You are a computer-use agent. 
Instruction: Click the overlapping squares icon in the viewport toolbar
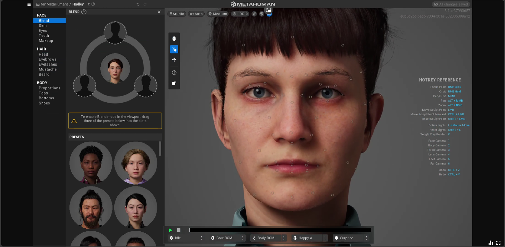pyautogui.click(x=174, y=83)
